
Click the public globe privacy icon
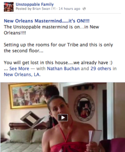click(84, 9)
